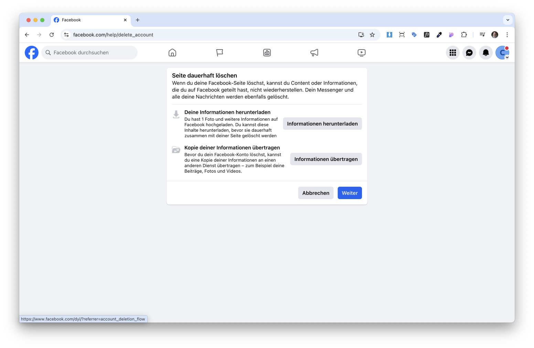
Task: Bookmark this page with the star icon
Action: pos(372,35)
